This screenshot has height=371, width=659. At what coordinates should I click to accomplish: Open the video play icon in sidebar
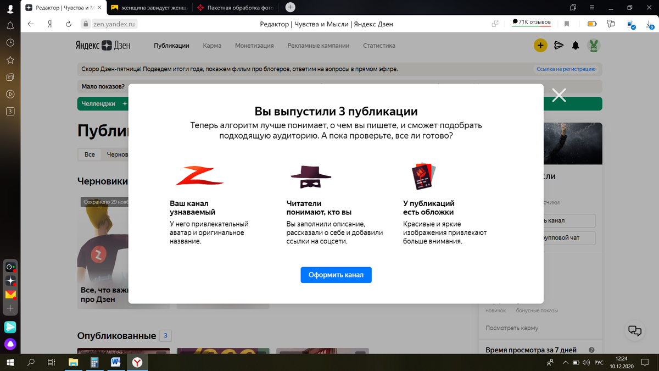click(10, 94)
